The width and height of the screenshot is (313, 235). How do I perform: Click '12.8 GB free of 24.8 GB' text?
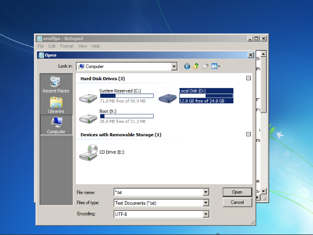(x=202, y=101)
